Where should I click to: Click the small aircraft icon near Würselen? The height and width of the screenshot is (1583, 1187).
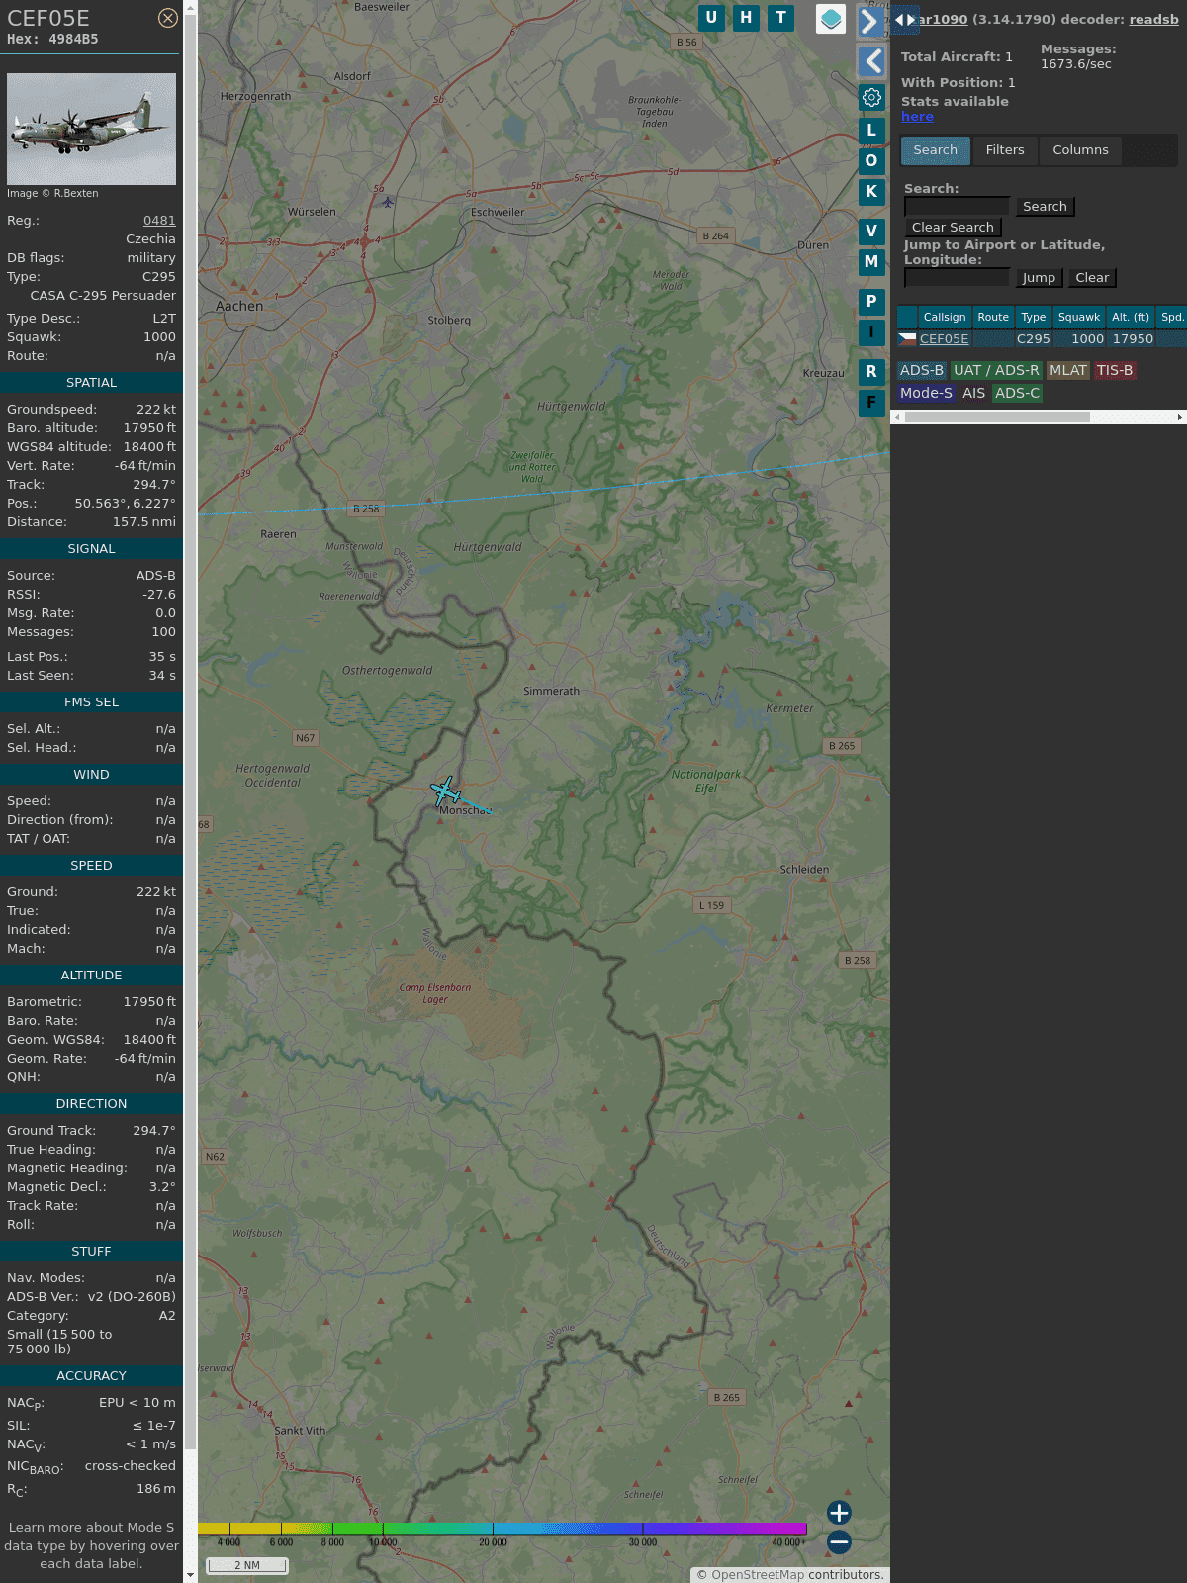(x=388, y=202)
